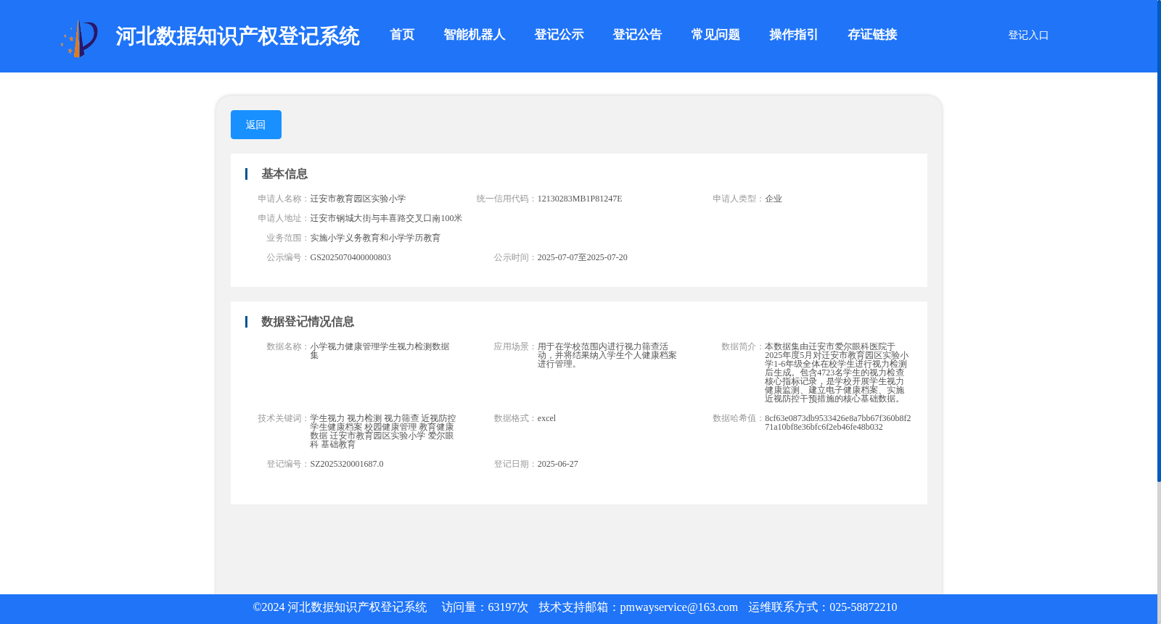Select the 数据简介 description paragraph
The width and height of the screenshot is (1161, 624).
837,373
